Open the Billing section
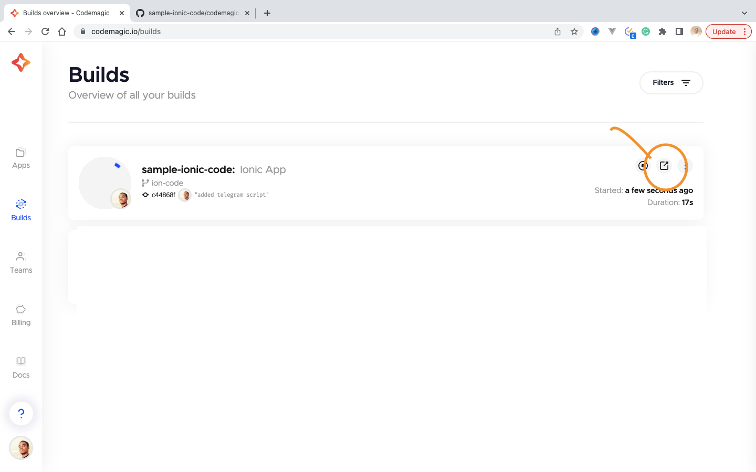The image size is (756, 472). click(x=21, y=316)
